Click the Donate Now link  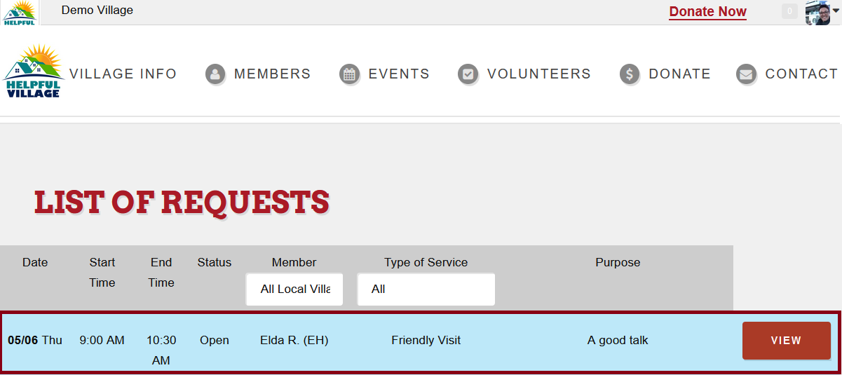(707, 12)
